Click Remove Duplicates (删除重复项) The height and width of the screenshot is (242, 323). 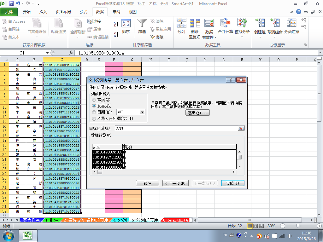click(195, 28)
